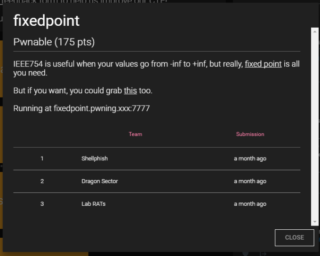Click rank number 1 in the table
The width and height of the screenshot is (320, 256).
coord(42,158)
